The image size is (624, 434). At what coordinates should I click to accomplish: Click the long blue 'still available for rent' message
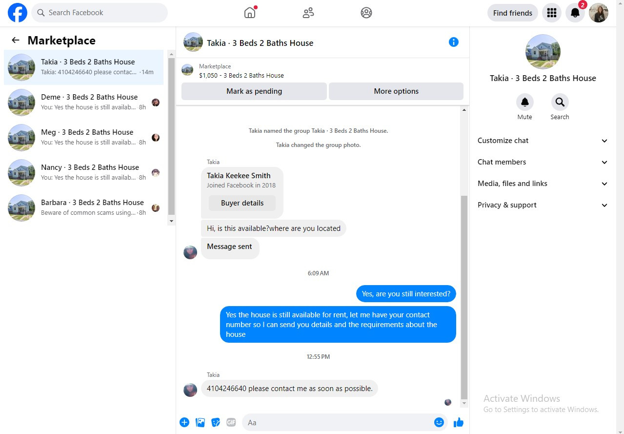click(x=338, y=325)
